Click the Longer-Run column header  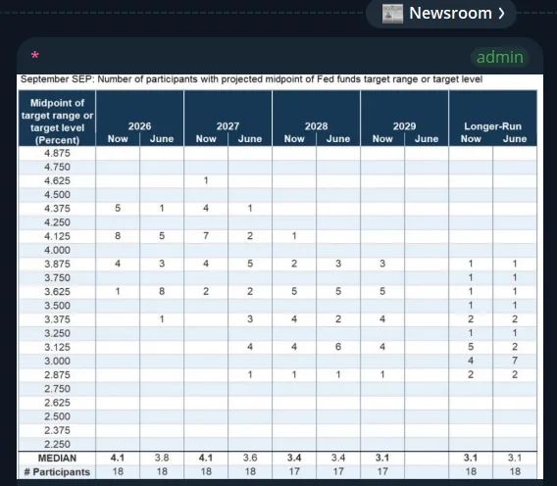pos(492,126)
